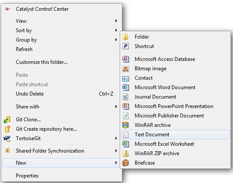Click the Contact card icon

126,78
